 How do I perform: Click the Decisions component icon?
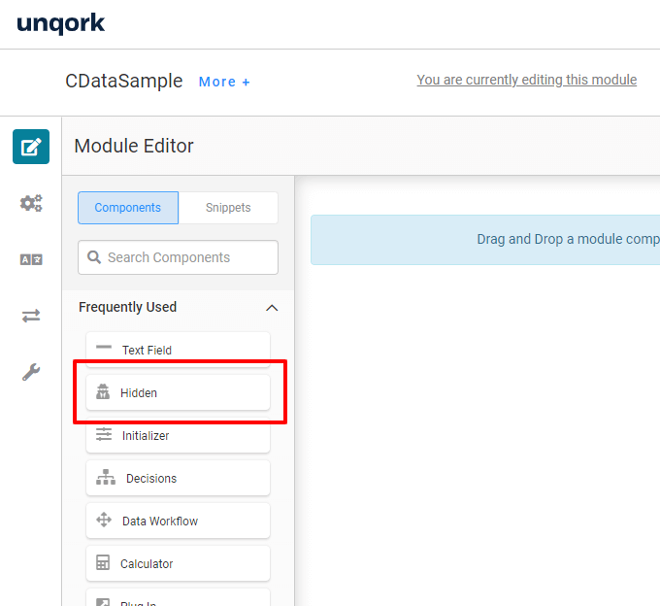click(x=106, y=479)
